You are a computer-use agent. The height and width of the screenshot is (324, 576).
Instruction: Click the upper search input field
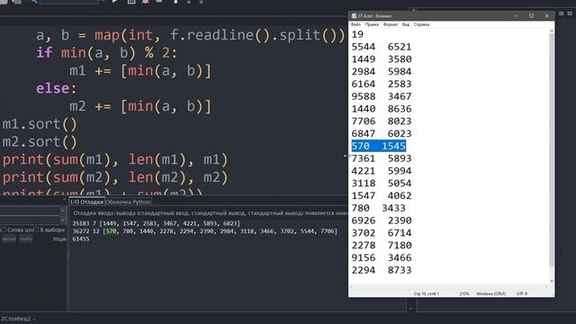pyautogui.click(x=30, y=211)
